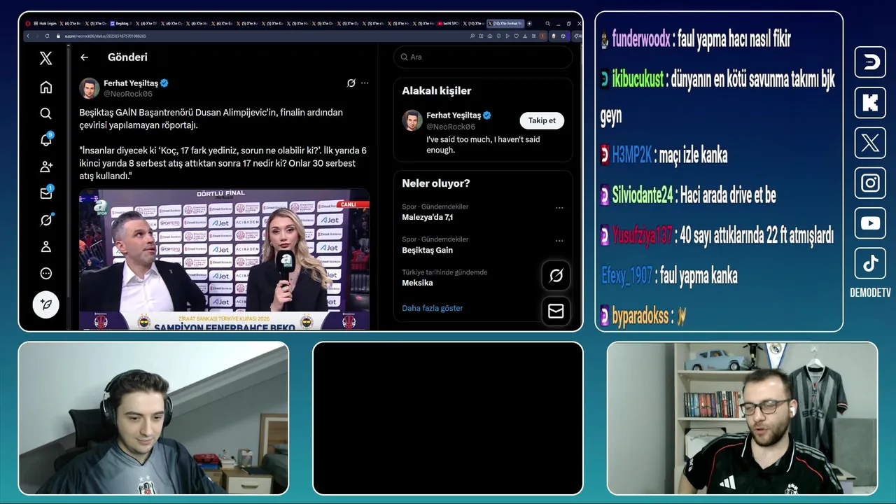The height and width of the screenshot is (504, 896).
Task: Click the floating Grok button
Action: pos(556,276)
